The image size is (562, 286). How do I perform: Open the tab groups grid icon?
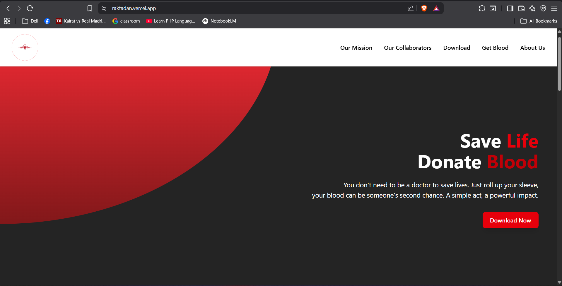[x=7, y=21]
